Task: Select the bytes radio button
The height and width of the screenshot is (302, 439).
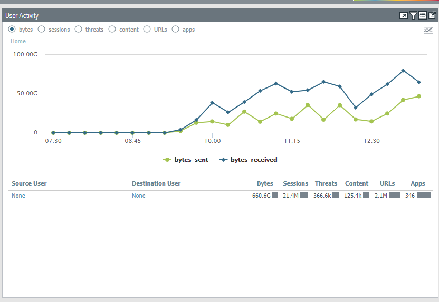Action: click(12, 30)
